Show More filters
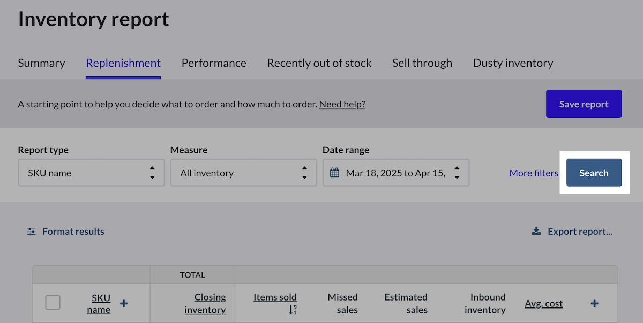 point(533,173)
